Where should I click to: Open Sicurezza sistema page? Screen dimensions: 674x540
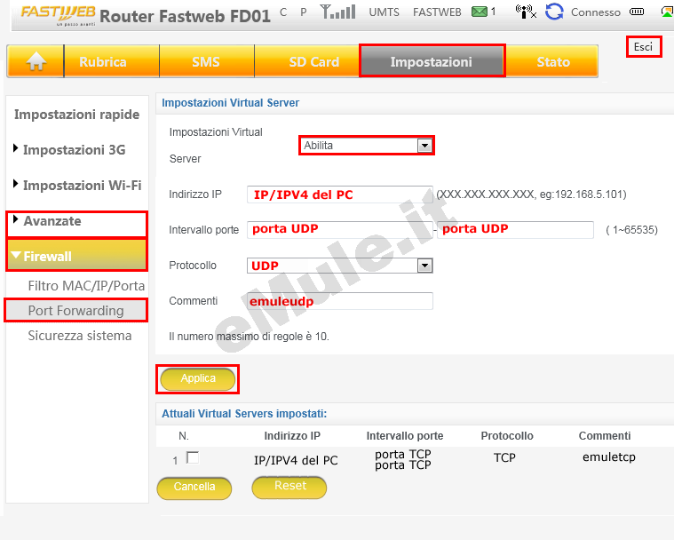[x=80, y=336]
